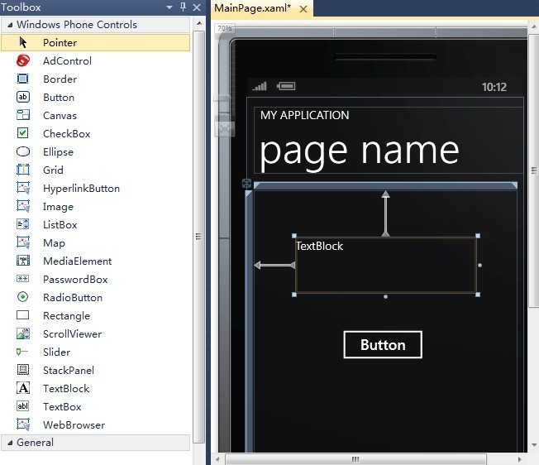Click the signal strength icon on phone
This screenshot has width=539, height=465.
[260, 86]
